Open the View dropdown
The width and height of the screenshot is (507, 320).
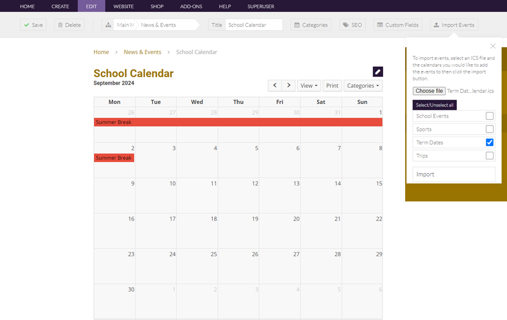click(309, 86)
